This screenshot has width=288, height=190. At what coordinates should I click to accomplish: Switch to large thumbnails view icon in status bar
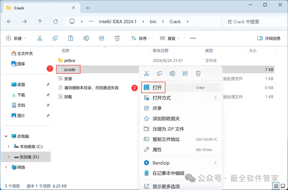(283, 186)
